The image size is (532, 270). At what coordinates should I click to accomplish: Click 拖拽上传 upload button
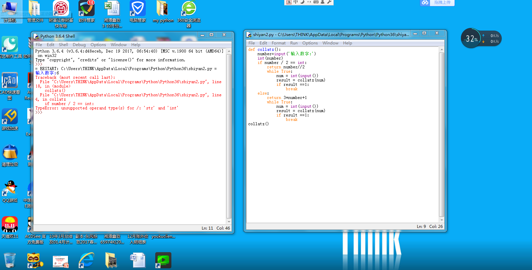click(442, 2)
